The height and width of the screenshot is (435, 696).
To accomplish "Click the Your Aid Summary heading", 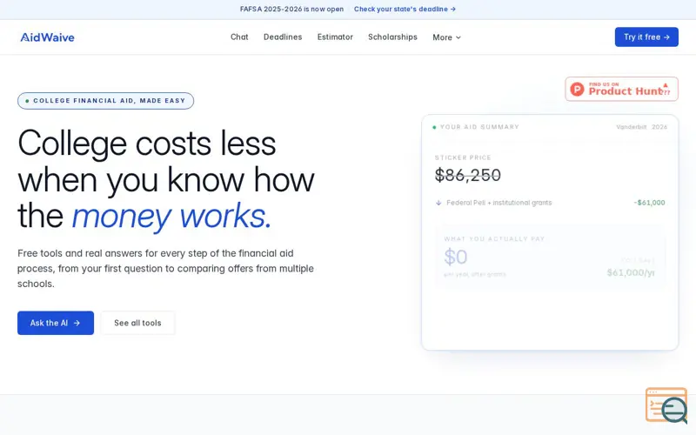I will pos(479,127).
